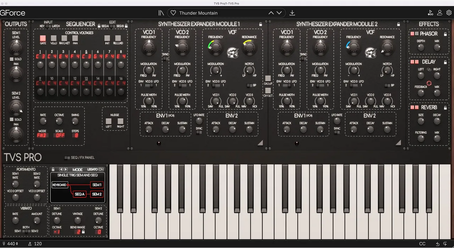Change the Bend Range 2 display

78,231
